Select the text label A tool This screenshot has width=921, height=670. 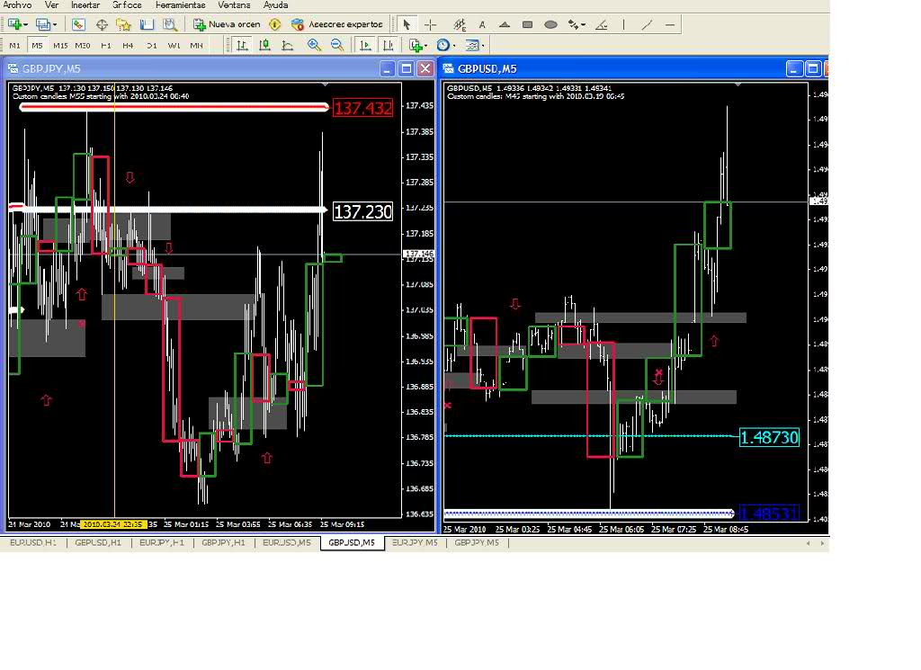tap(482, 24)
